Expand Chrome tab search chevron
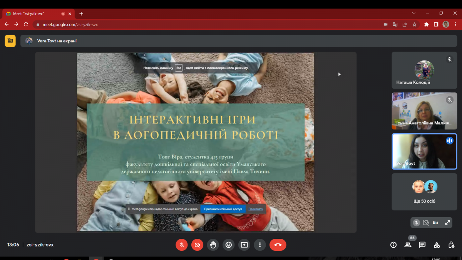The height and width of the screenshot is (260, 462). point(414,13)
